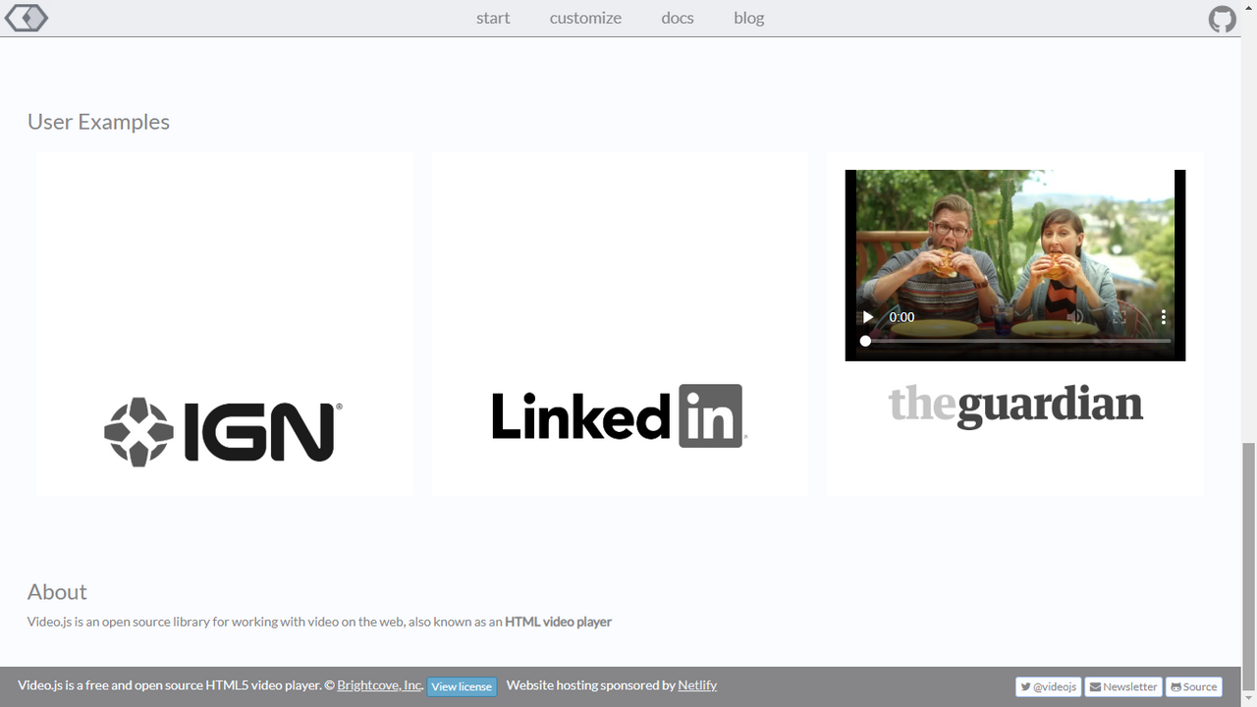Follow the Brightcove, Inc. link

coord(380,685)
